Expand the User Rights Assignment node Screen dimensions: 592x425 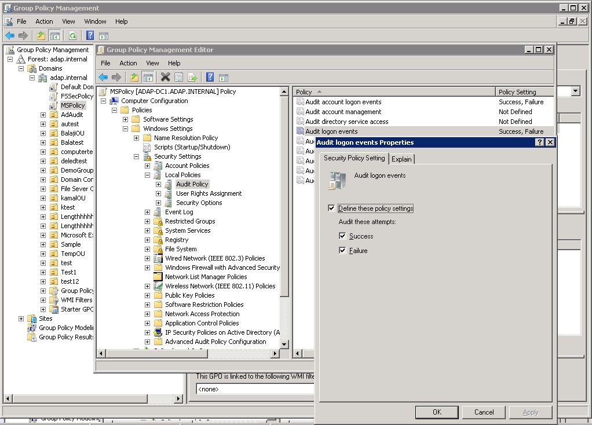point(158,193)
